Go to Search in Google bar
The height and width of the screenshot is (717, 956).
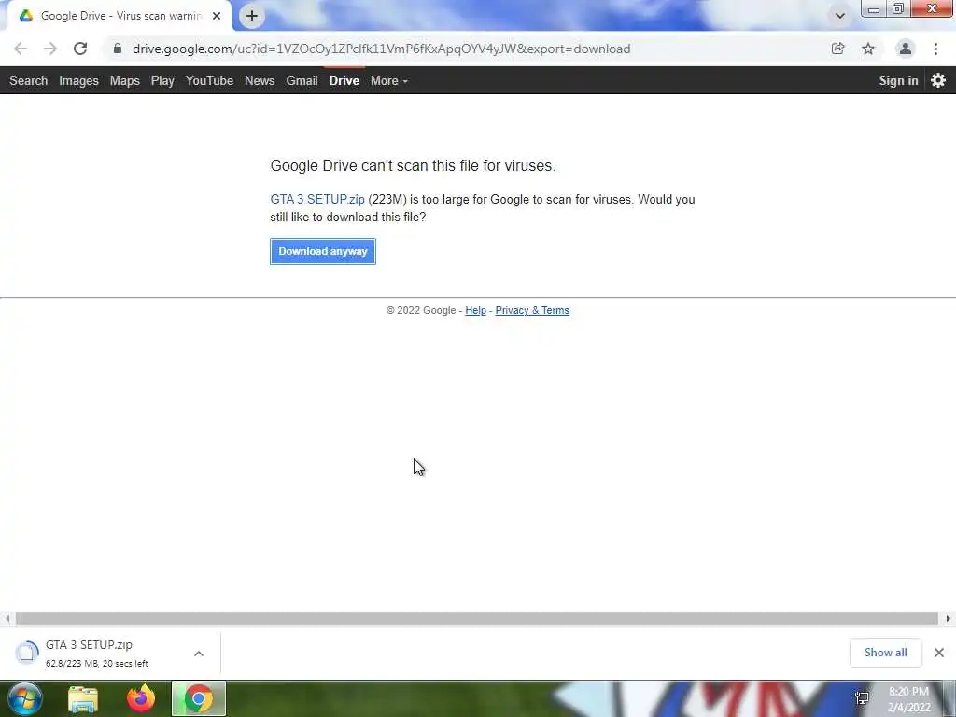coord(28,80)
